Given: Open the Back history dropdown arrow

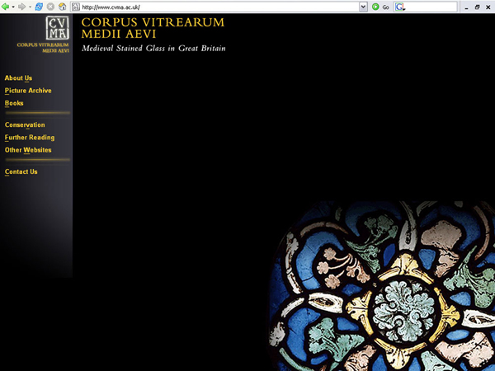Looking at the screenshot, I should [x=13, y=7].
